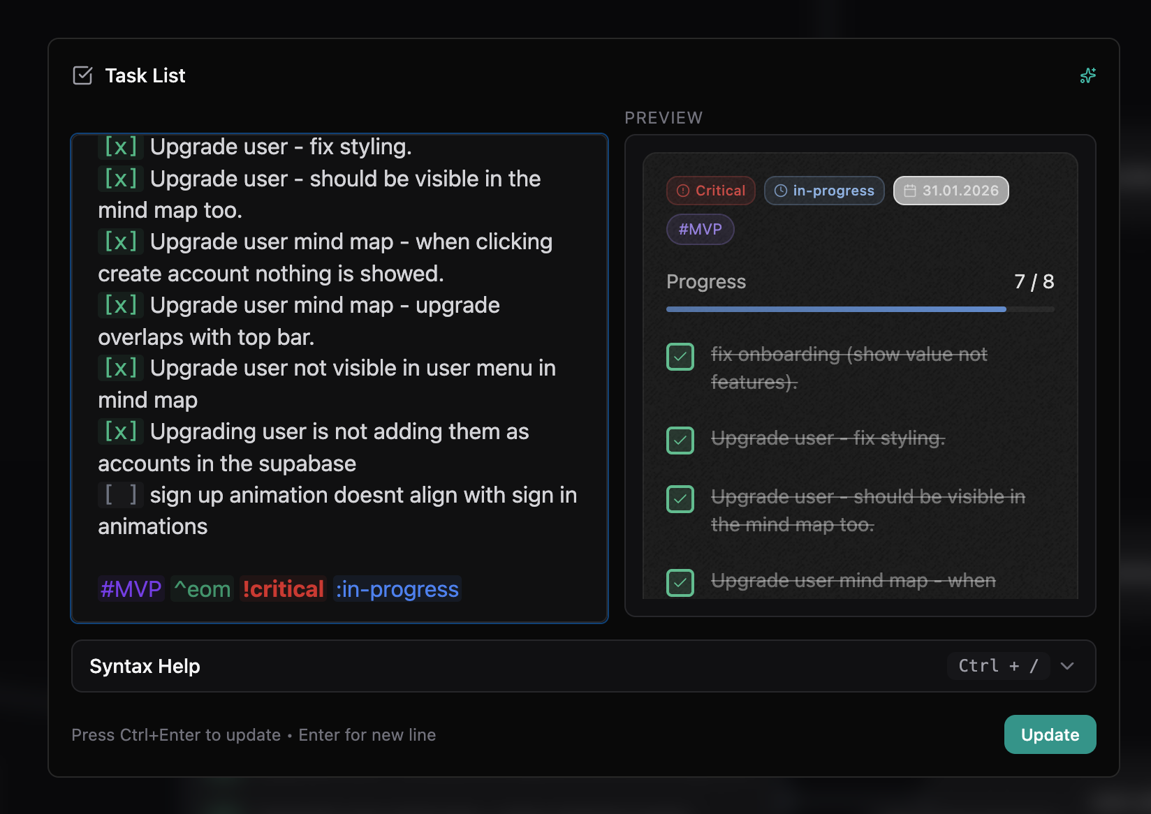Click the clock icon on the in-progress badge
The image size is (1151, 814).
point(780,190)
